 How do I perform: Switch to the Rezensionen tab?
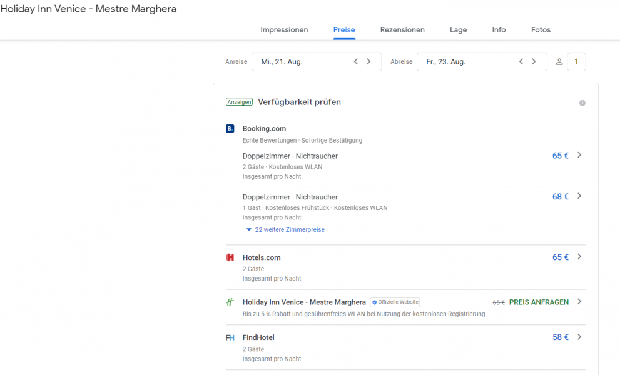pos(402,30)
